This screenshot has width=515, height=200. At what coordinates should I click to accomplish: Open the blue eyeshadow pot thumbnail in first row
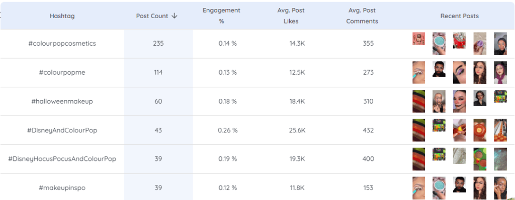point(439,44)
